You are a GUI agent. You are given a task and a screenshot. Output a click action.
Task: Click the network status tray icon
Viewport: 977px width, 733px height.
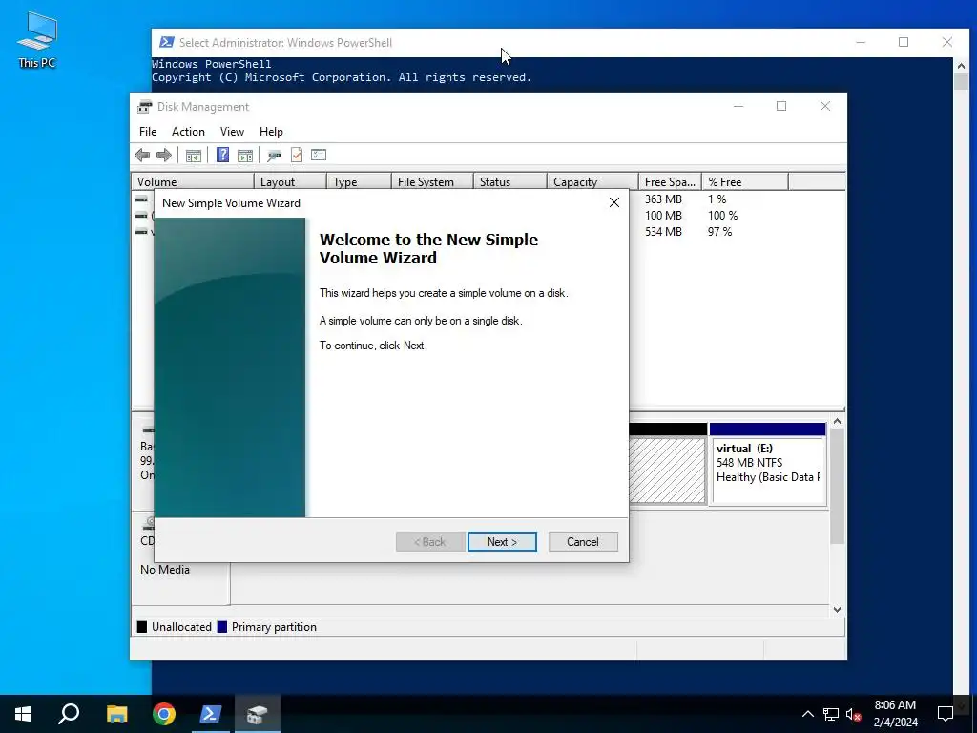(x=831, y=714)
